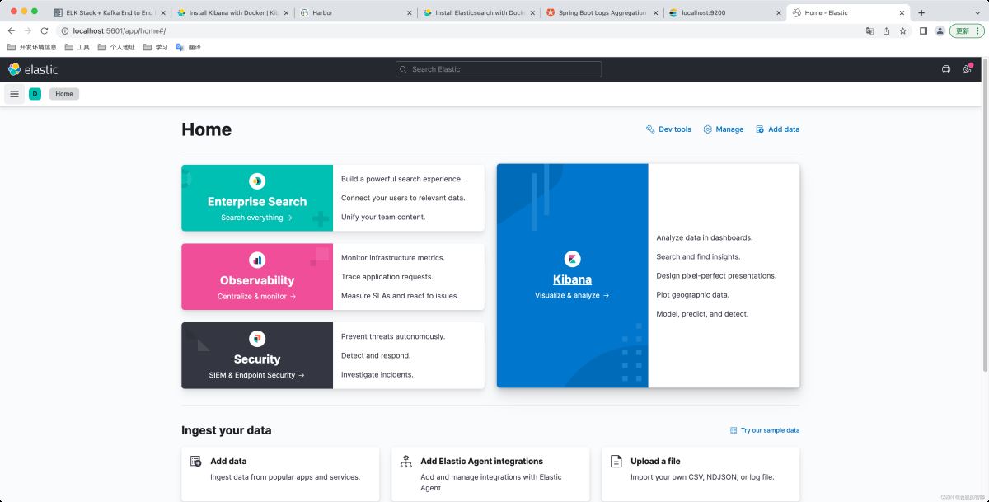Open the 个人地址 bookmarks folder
The height and width of the screenshot is (502, 989).
116,47
